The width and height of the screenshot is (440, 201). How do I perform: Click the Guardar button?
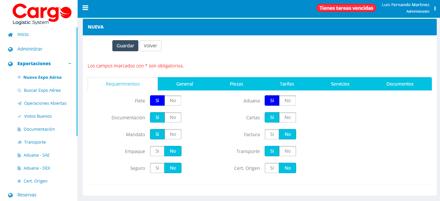tap(125, 46)
